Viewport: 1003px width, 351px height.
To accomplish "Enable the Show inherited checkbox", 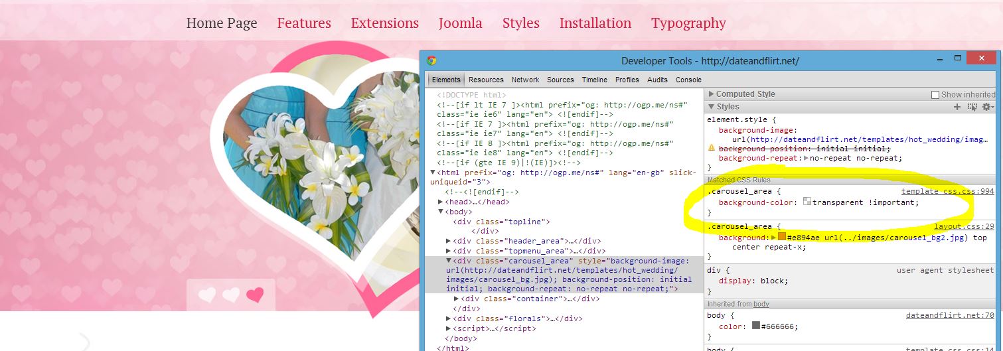I will [x=935, y=95].
